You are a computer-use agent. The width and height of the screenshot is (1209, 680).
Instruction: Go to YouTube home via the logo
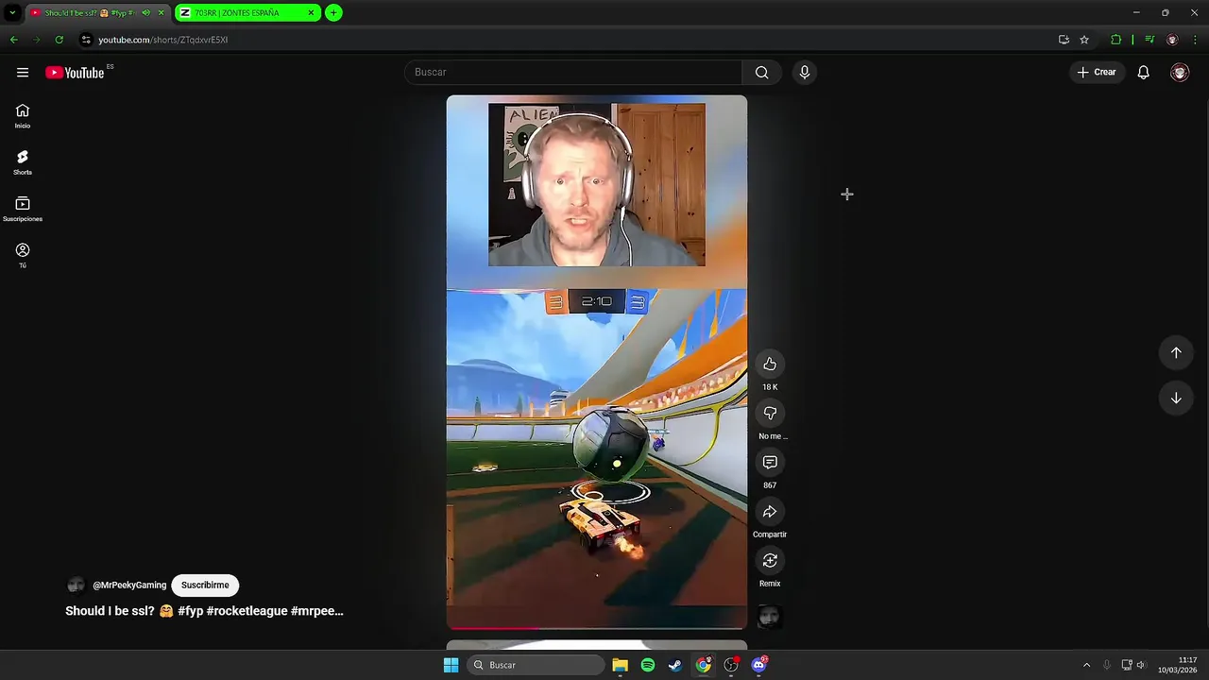(75, 73)
